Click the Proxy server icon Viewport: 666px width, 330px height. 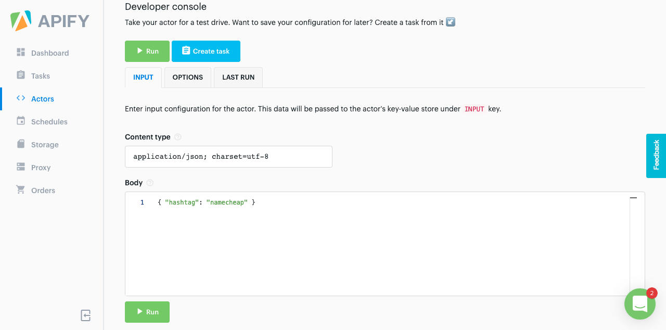point(21,167)
